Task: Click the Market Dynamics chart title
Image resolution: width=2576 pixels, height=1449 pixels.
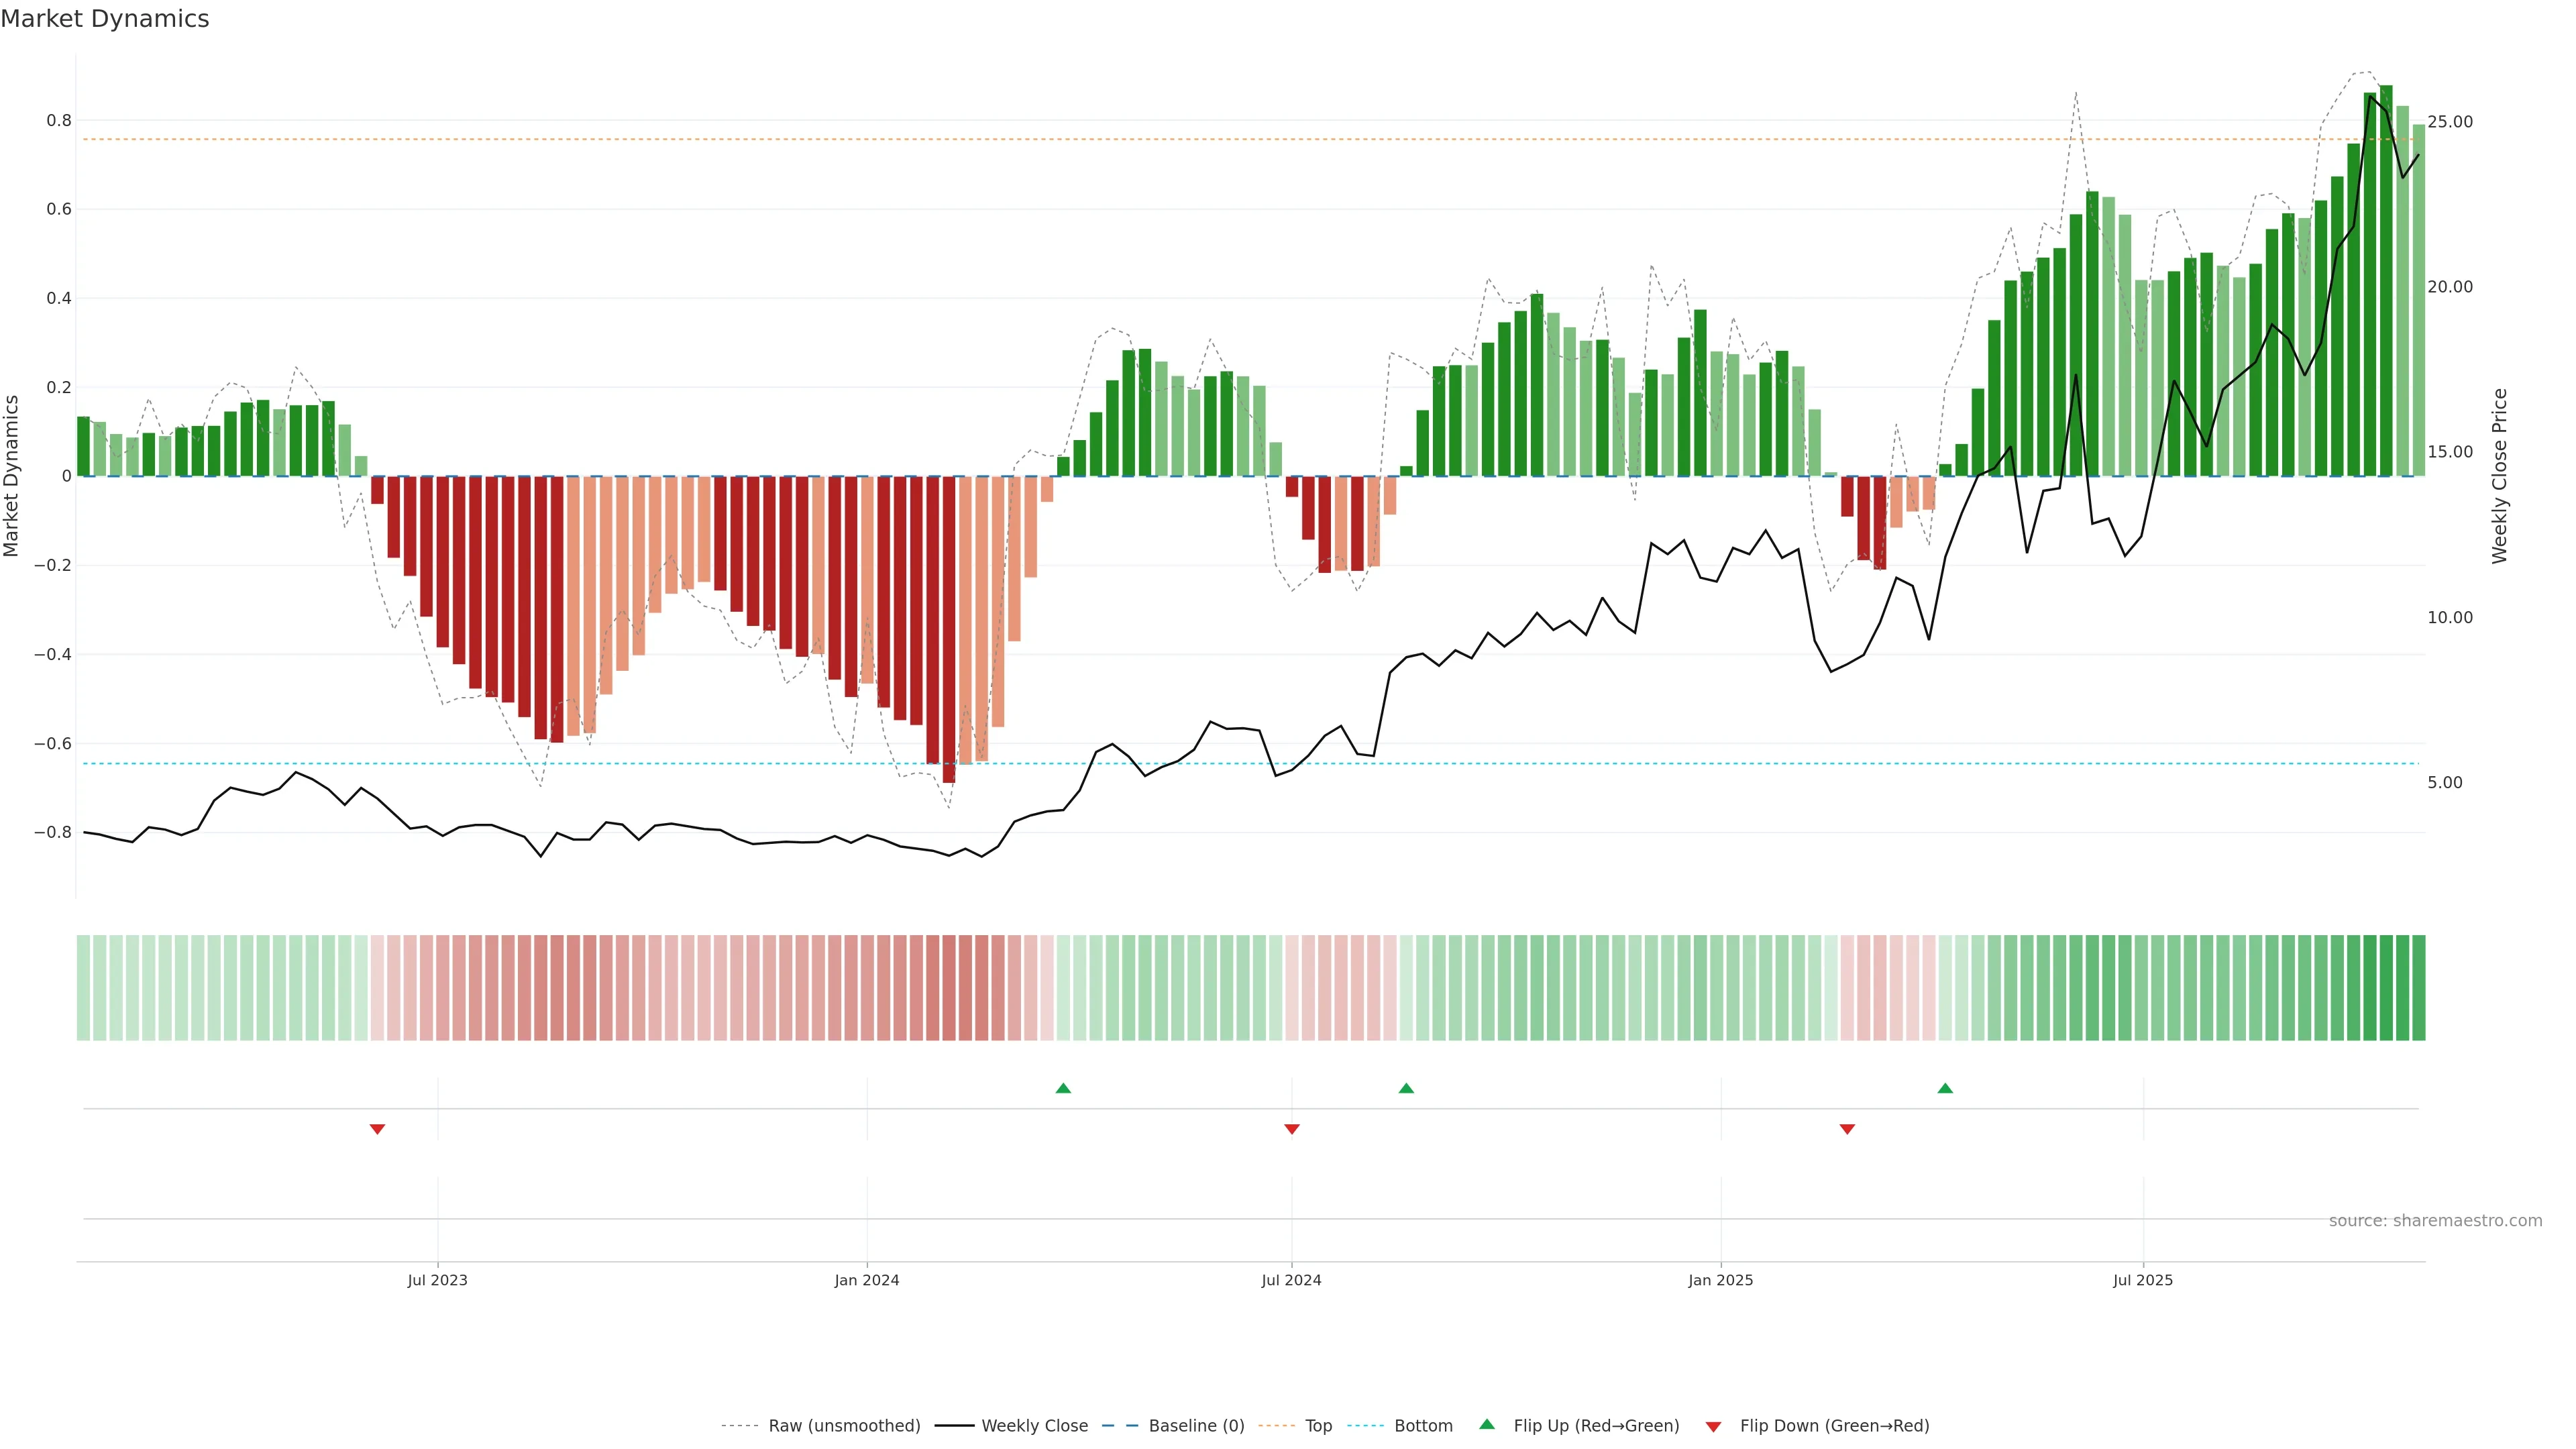Action: tap(105, 19)
